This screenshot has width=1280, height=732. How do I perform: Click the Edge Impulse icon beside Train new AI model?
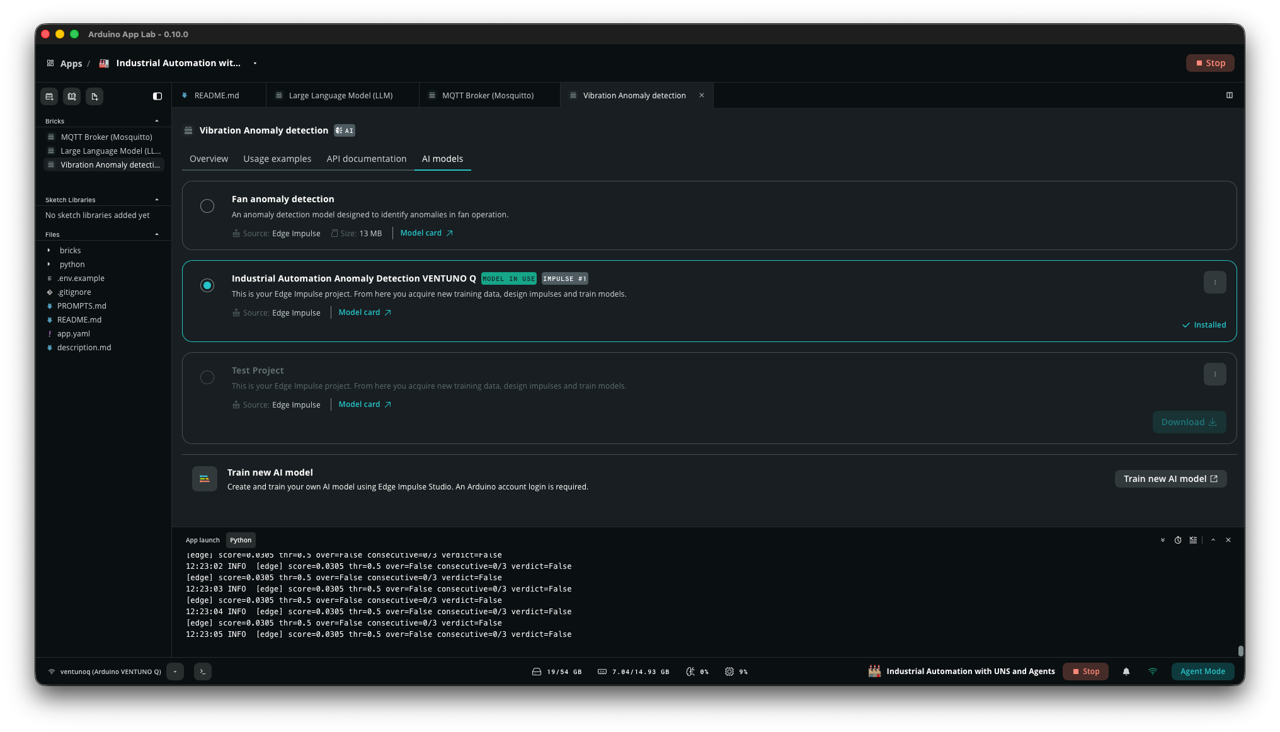point(205,479)
